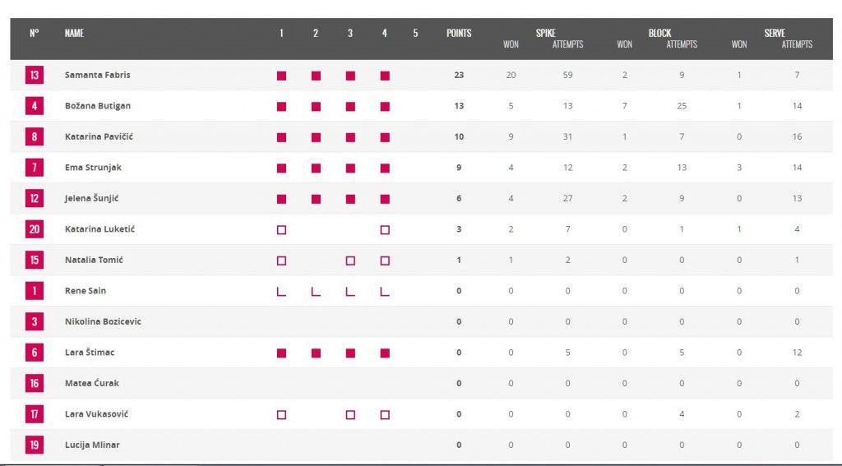Click Jelena Šunjić's number 12 jersey badge
Viewport: 842px width, 466px height.
click(x=35, y=199)
